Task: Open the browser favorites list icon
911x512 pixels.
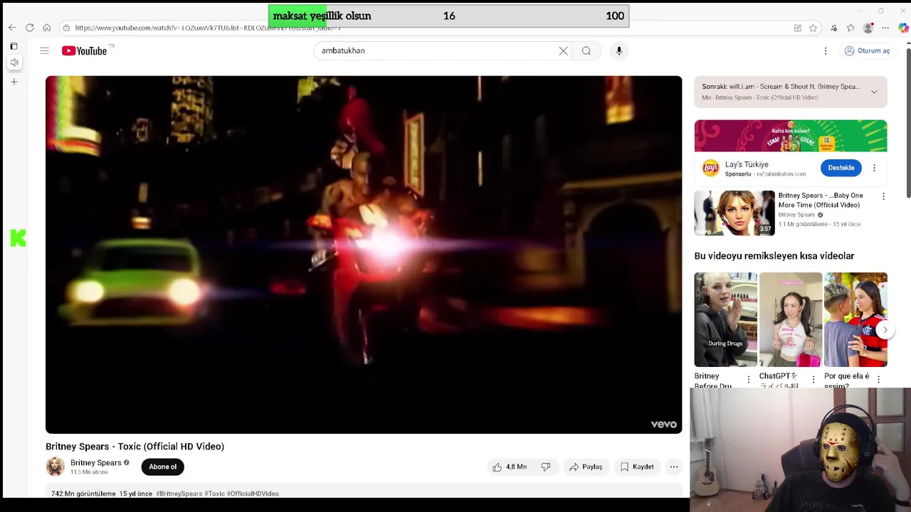Action: 851,28
